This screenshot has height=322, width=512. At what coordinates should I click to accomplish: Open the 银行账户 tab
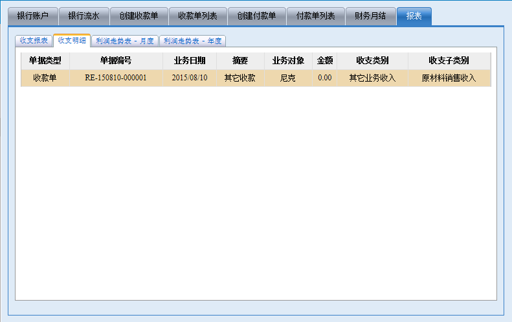coord(33,16)
